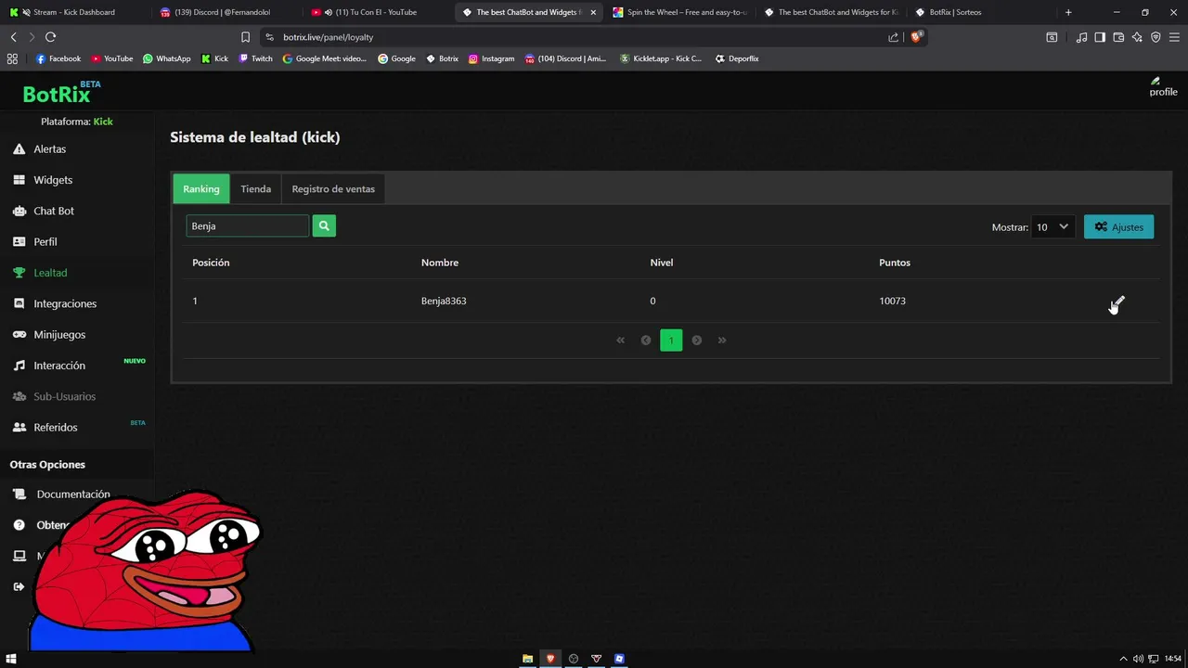The image size is (1188, 668).
Task: Switch to Tu Con El YouTube tab
Action: click(x=376, y=12)
